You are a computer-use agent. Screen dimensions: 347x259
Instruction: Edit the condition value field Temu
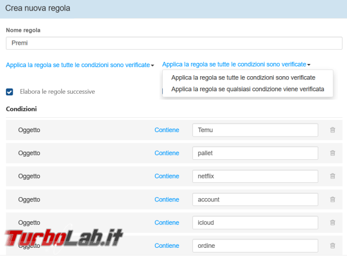click(x=255, y=130)
